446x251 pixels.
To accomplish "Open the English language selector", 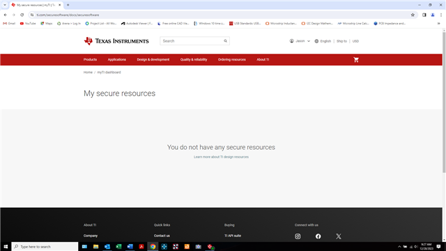I will pos(323,41).
